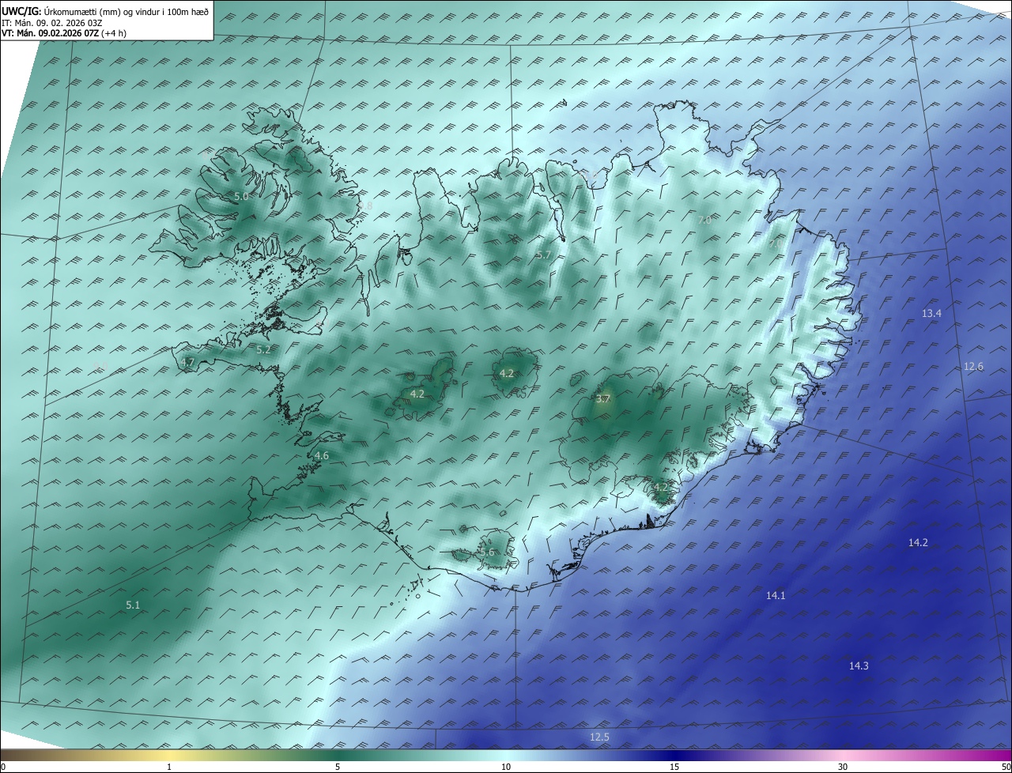Select the 5.6 value label
Screen dimensions: 1012x773
(486, 552)
